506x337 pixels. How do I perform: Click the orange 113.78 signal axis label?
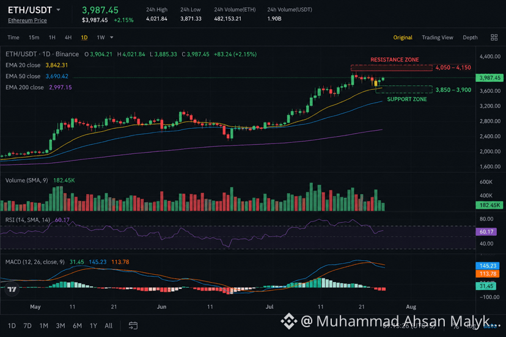[x=488, y=274]
